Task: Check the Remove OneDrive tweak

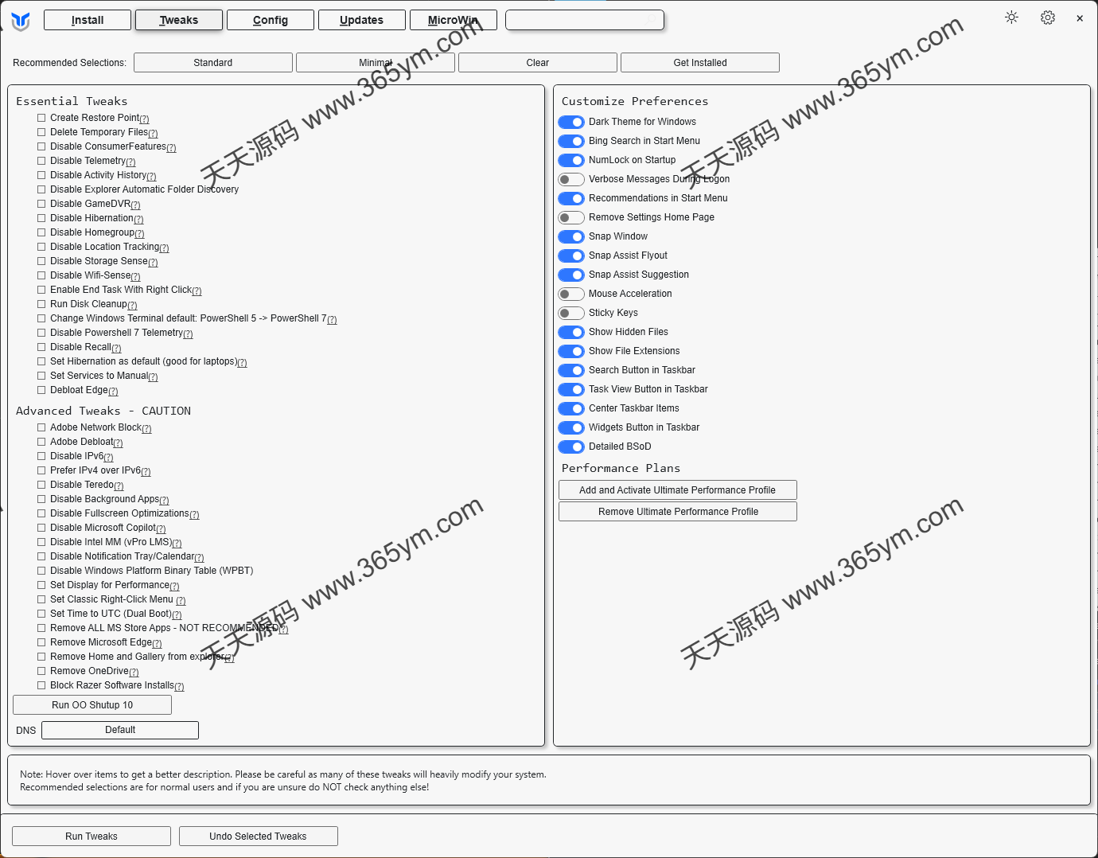Action: click(x=41, y=671)
